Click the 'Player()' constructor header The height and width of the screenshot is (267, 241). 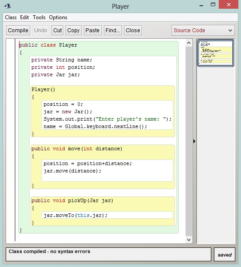pyautogui.click(x=43, y=90)
